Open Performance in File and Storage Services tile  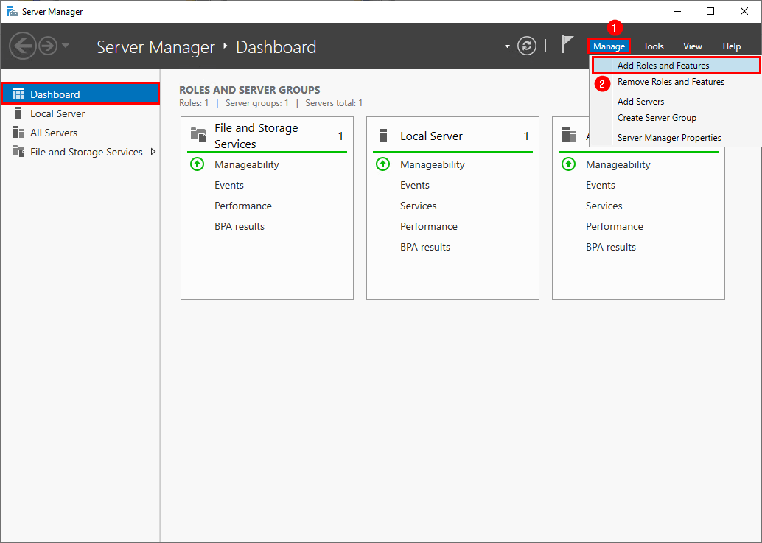click(243, 206)
